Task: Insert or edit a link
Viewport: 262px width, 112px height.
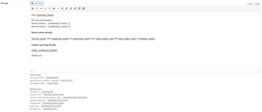Action: 75,8
